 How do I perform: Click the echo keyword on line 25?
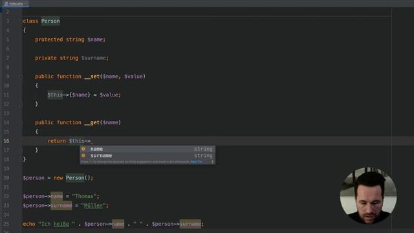[x=29, y=224]
